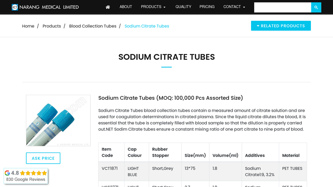Viewport: 333px width, 187px height.
Task: Select the Short,Grey rubber stopper cell in VCT1871 row
Action: coord(165,172)
